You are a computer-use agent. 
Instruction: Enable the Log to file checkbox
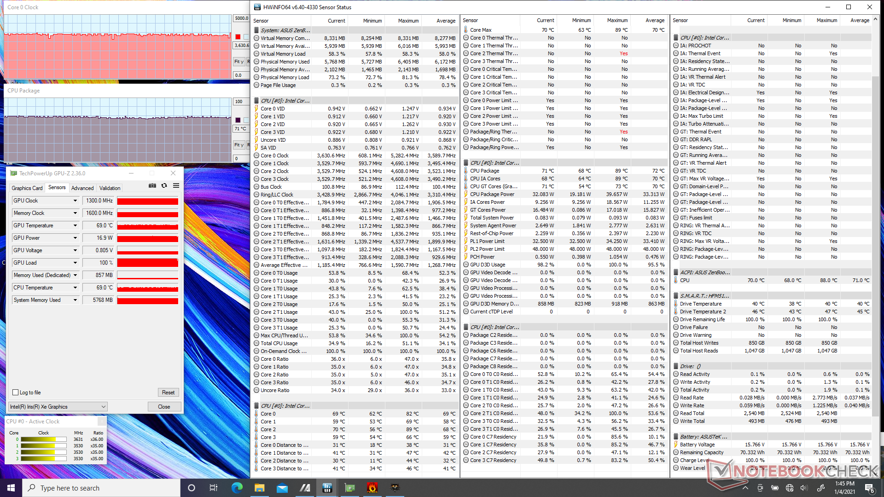[16, 393]
